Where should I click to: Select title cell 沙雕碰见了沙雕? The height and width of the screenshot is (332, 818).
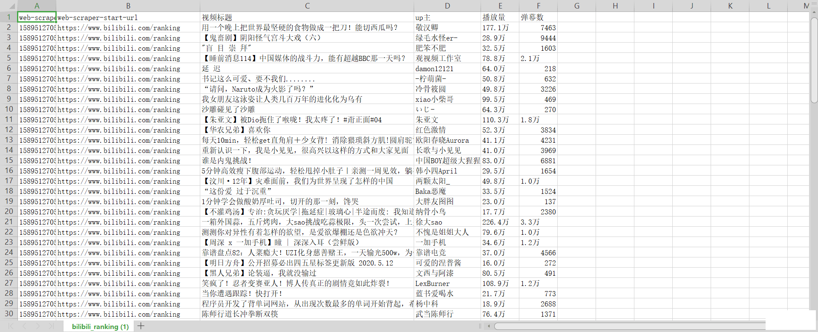(307, 110)
